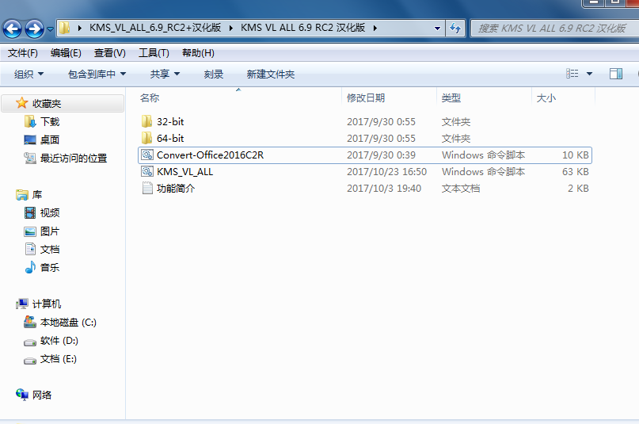Expand the address bar history dropdown arrow

tap(437, 28)
